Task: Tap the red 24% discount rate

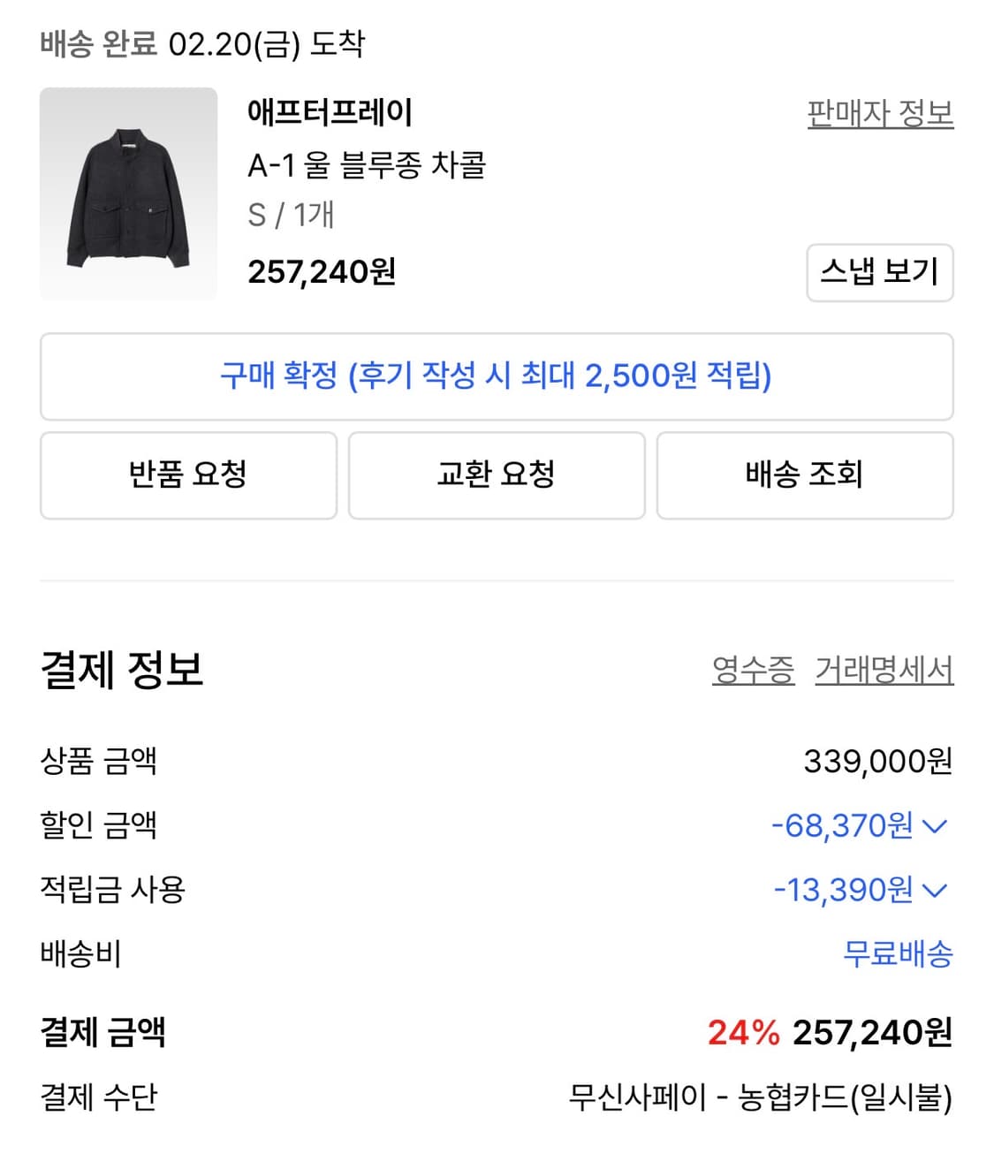Action: coord(743,1032)
